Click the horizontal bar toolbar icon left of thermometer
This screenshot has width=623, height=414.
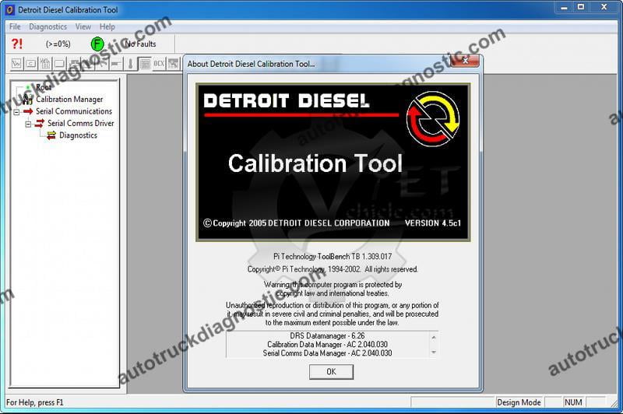[x=116, y=64]
